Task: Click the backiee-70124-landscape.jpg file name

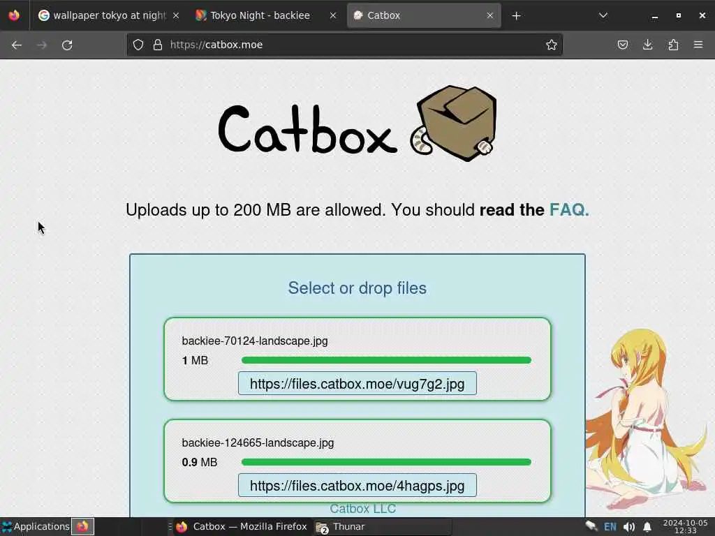Action: pyautogui.click(x=254, y=341)
